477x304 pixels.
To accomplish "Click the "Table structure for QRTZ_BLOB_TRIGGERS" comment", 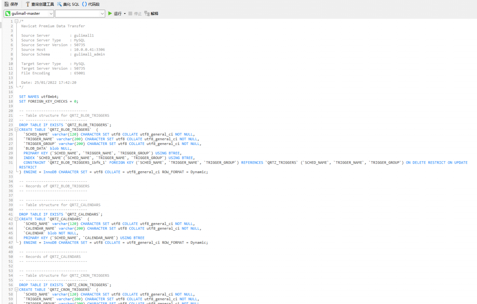I will point(64,115).
